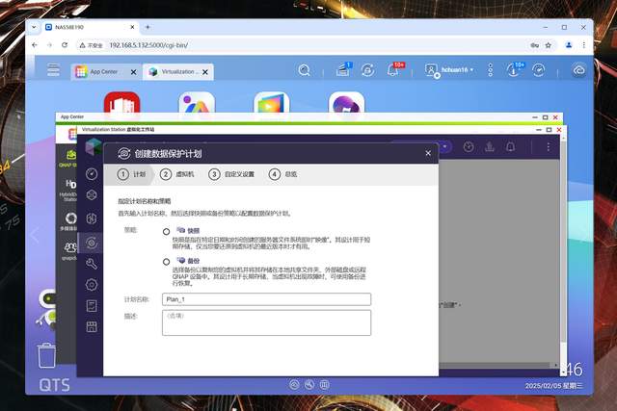Open the red desktop app icon
This screenshot has height=411, width=617.
point(121,103)
